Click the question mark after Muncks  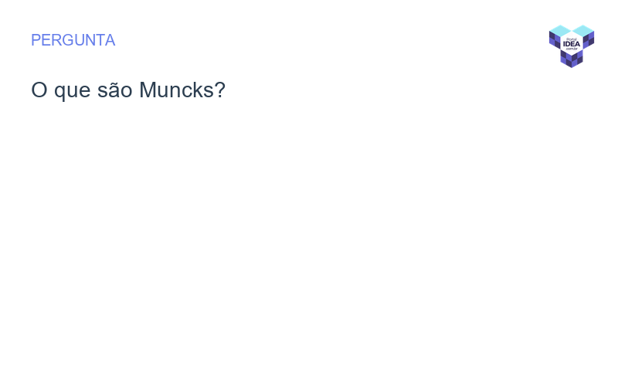220,90
